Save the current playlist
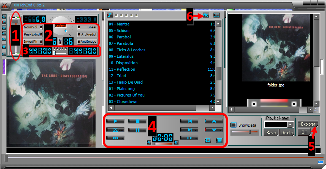326x169 pixels. click(271, 133)
